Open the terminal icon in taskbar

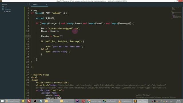(35, 101)
